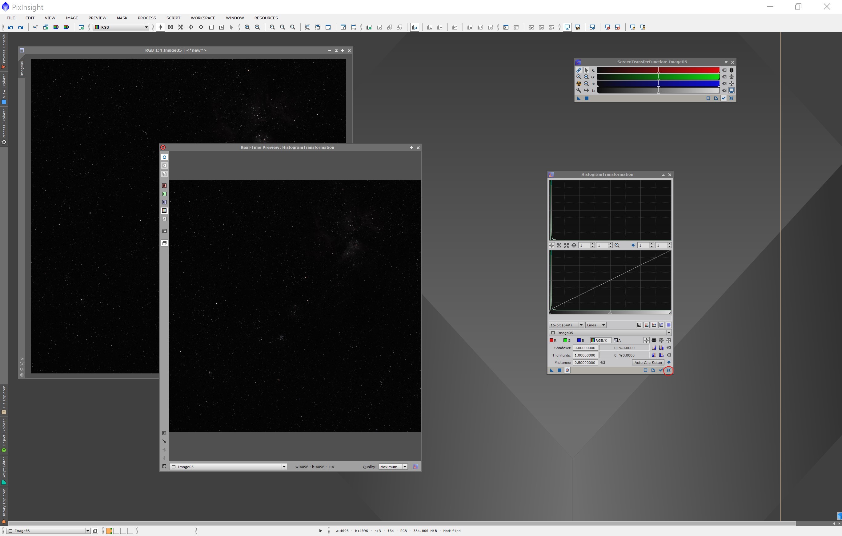
Task: Click the STF auto stretch radioactive icon
Action: pos(579,84)
